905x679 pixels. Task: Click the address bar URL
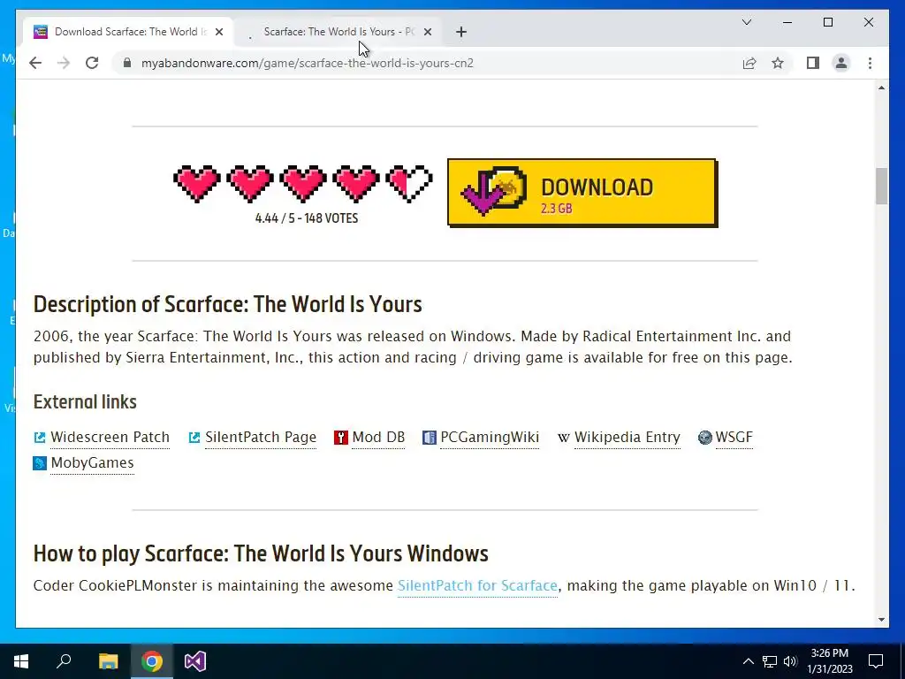pos(307,63)
